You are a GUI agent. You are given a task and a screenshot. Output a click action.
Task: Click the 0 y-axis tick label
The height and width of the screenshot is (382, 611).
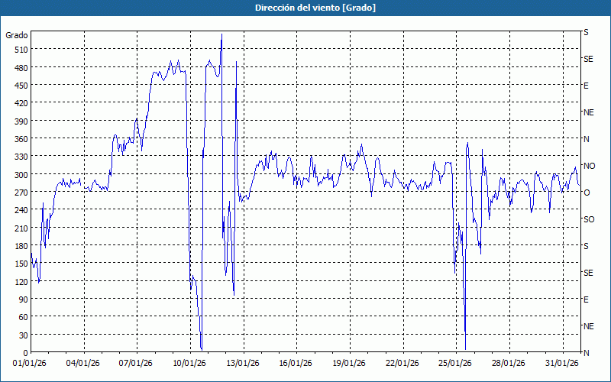coord(26,353)
